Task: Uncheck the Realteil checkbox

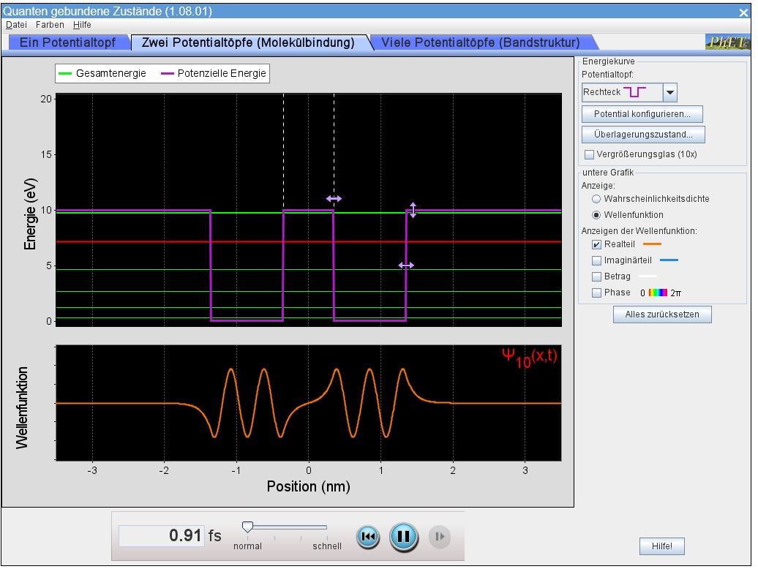Action: tap(596, 244)
